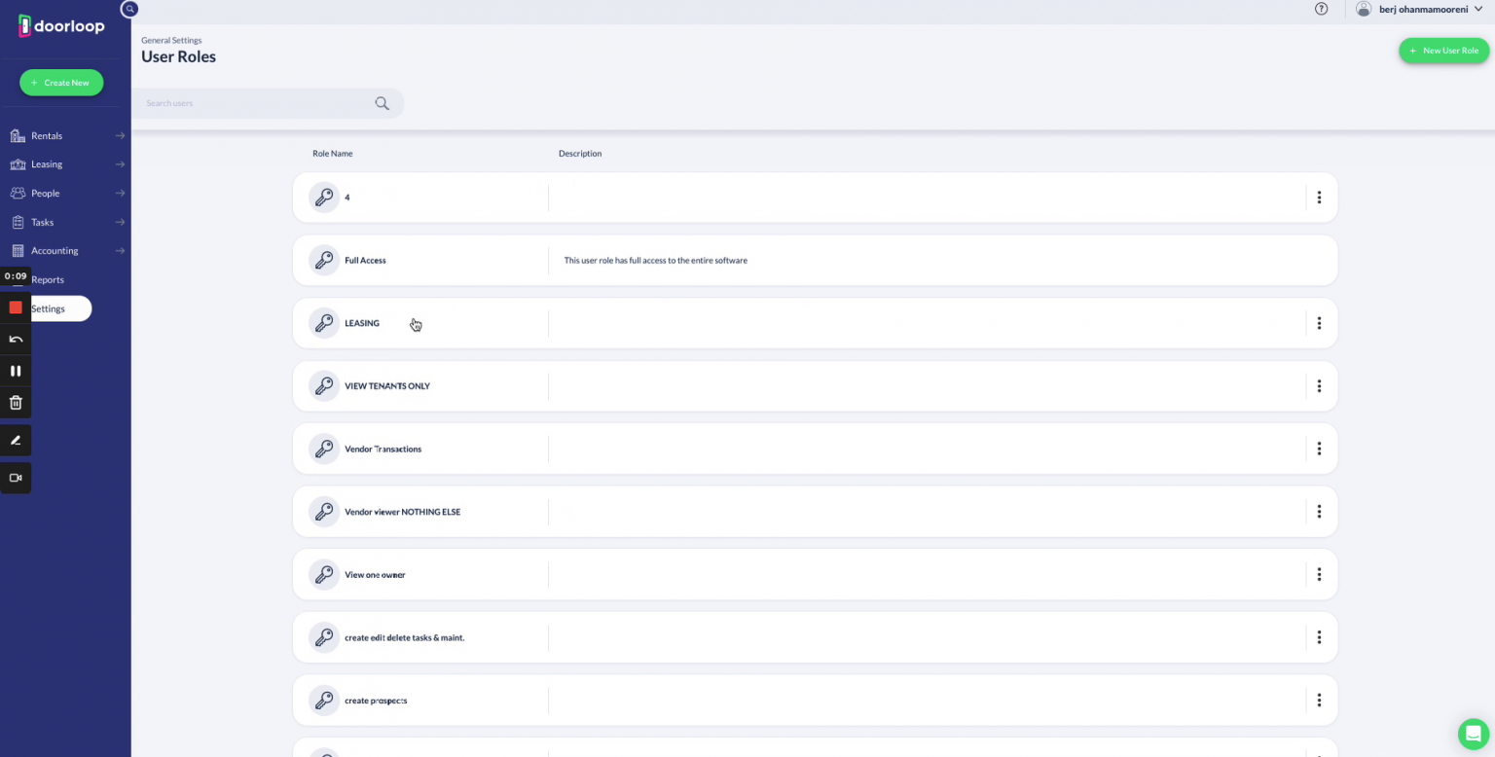Restart recording with undo arrow icon
The width and height of the screenshot is (1495, 757).
[x=16, y=340]
